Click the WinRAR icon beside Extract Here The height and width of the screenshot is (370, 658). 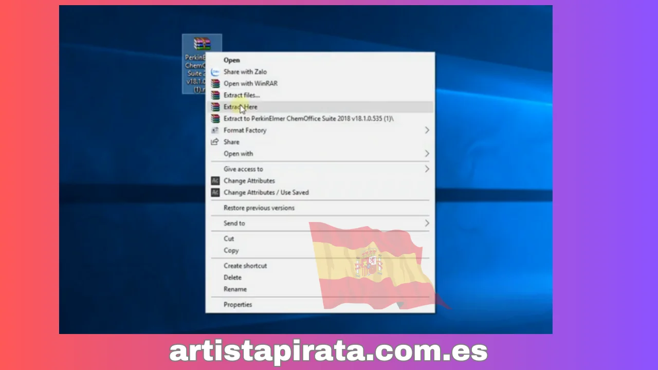pos(215,107)
